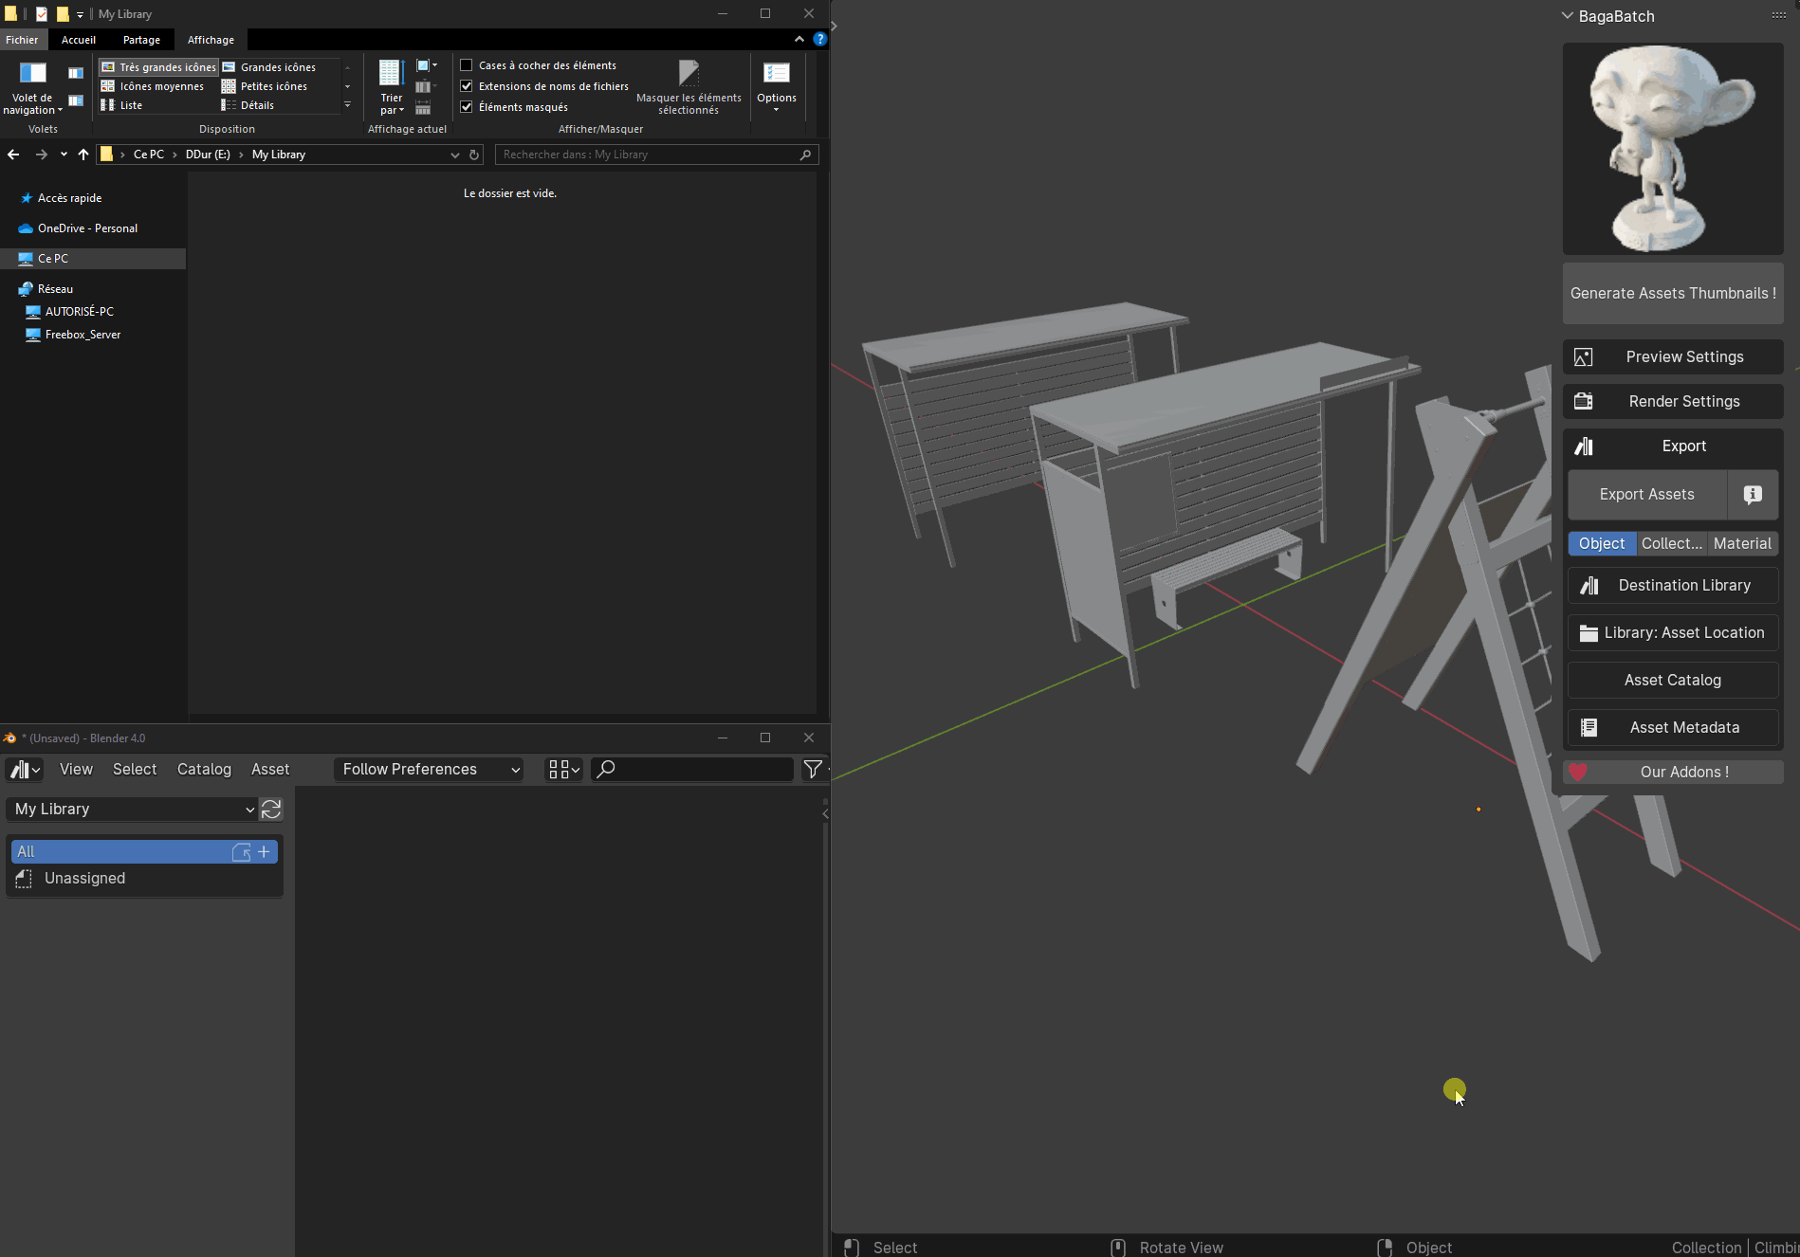
Task: Refresh the Explorer address bar
Action: (x=474, y=155)
